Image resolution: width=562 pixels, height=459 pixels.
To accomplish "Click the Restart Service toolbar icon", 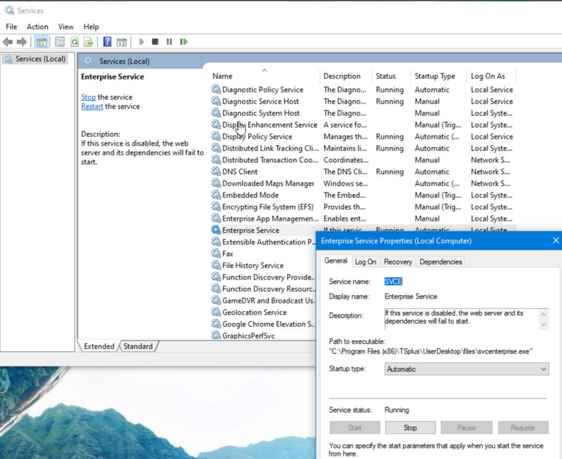I will tap(183, 42).
